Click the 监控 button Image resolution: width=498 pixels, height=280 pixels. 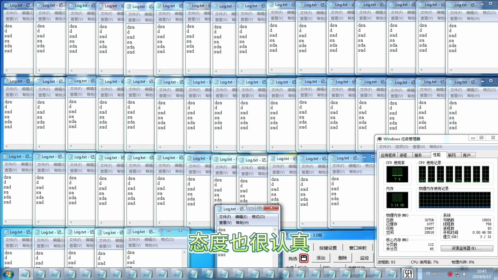point(364,258)
